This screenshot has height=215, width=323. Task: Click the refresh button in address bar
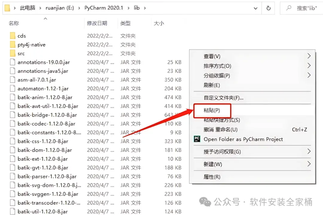pos(268,8)
